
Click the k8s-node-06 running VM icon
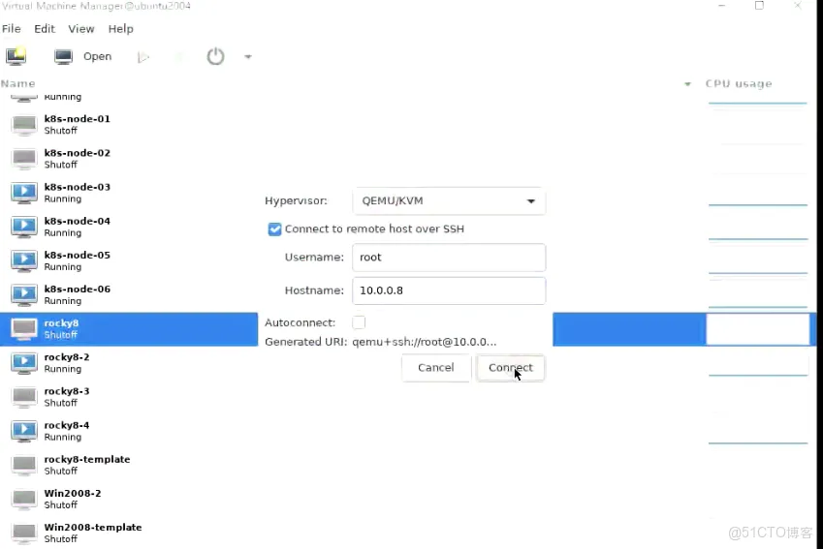24,295
